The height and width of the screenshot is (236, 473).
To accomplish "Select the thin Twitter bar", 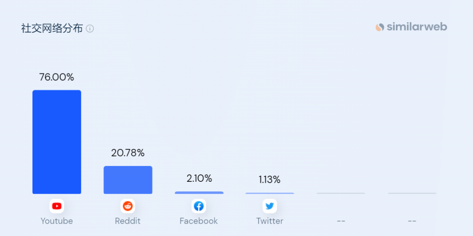I will (x=270, y=193).
